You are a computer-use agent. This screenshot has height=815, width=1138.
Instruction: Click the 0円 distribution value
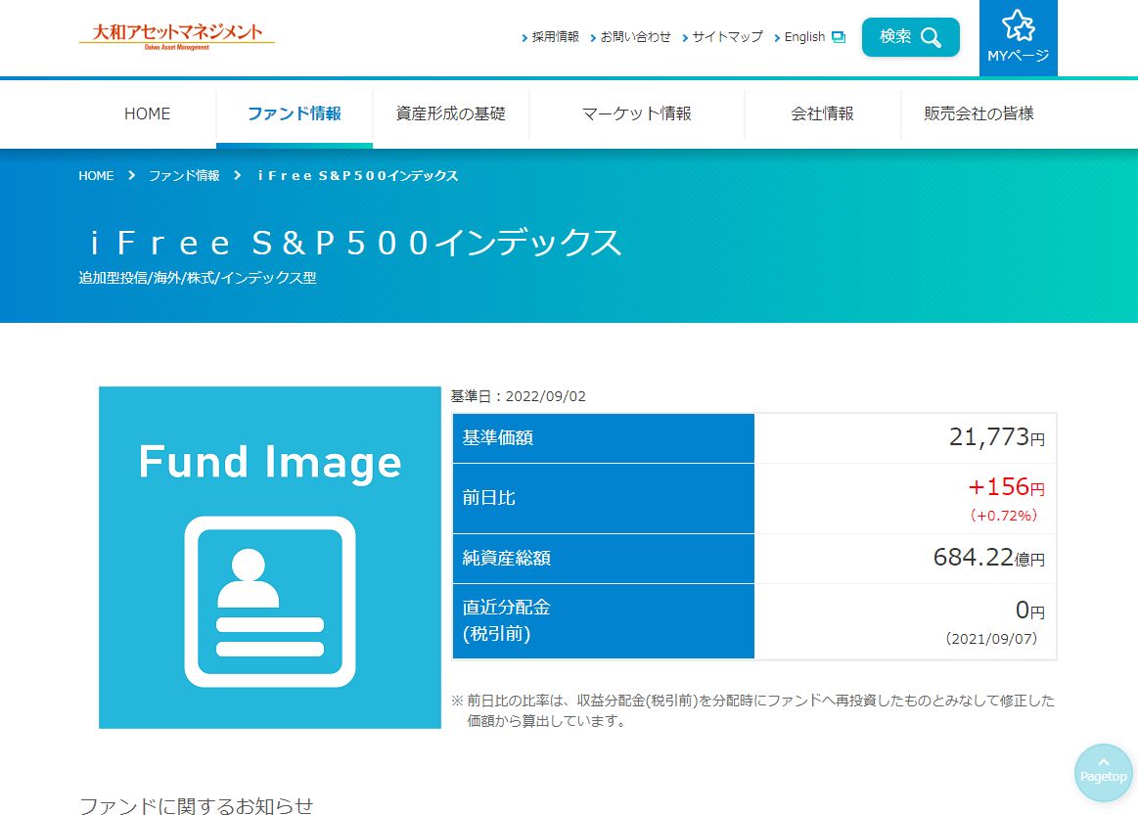click(1029, 611)
